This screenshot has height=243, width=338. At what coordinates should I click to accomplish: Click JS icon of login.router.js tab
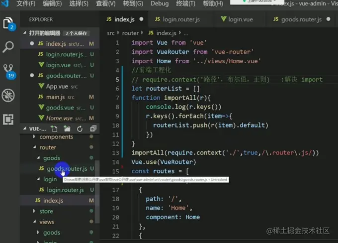(158, 19)
